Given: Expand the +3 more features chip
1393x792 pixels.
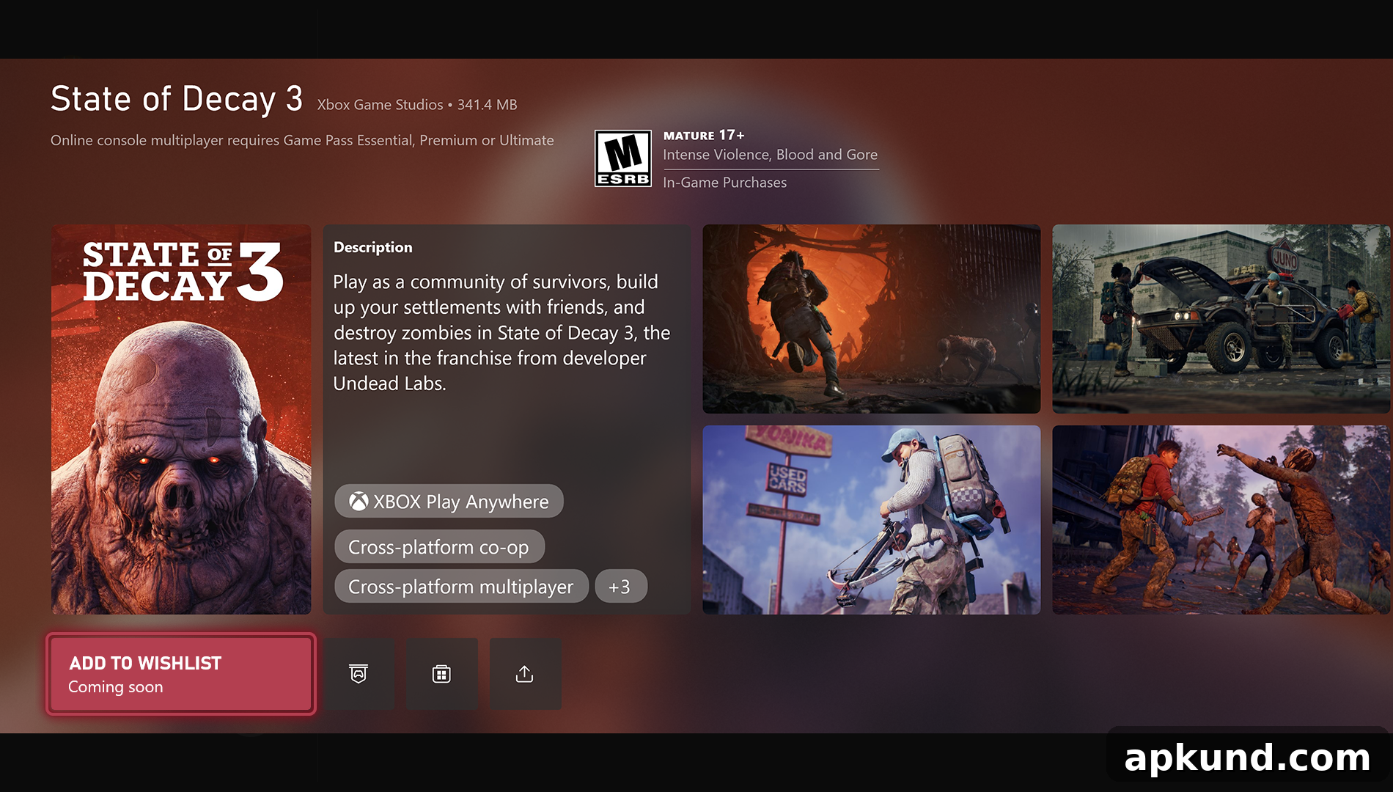Looking at the screenshot, I should click(620, 587).
